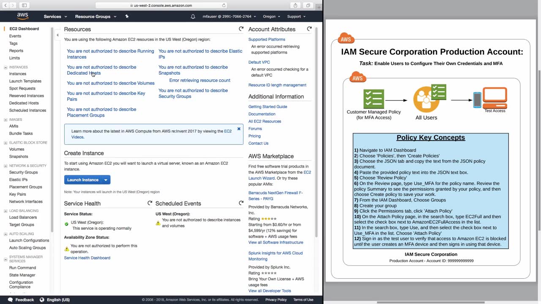Click the pin icon in AWS navigation bar

coord(127,16)
